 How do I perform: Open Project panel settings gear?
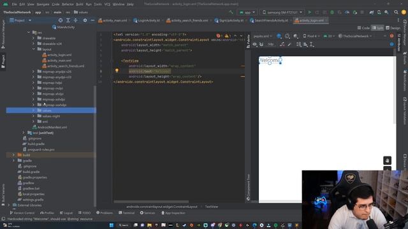click(x=85, y=20)
